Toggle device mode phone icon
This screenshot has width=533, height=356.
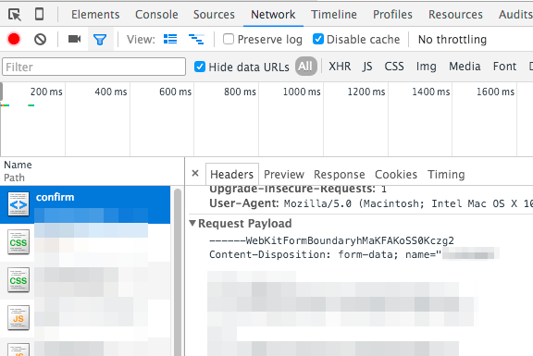[40, 14]
